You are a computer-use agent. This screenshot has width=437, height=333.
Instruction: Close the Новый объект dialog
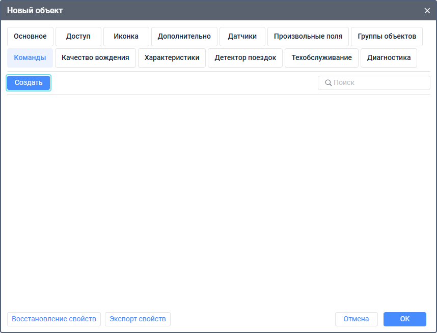[x=427, y=11]
